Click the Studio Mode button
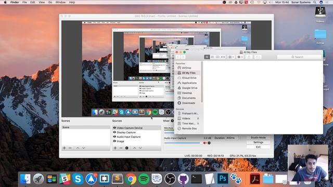 (x=258, y=138)
